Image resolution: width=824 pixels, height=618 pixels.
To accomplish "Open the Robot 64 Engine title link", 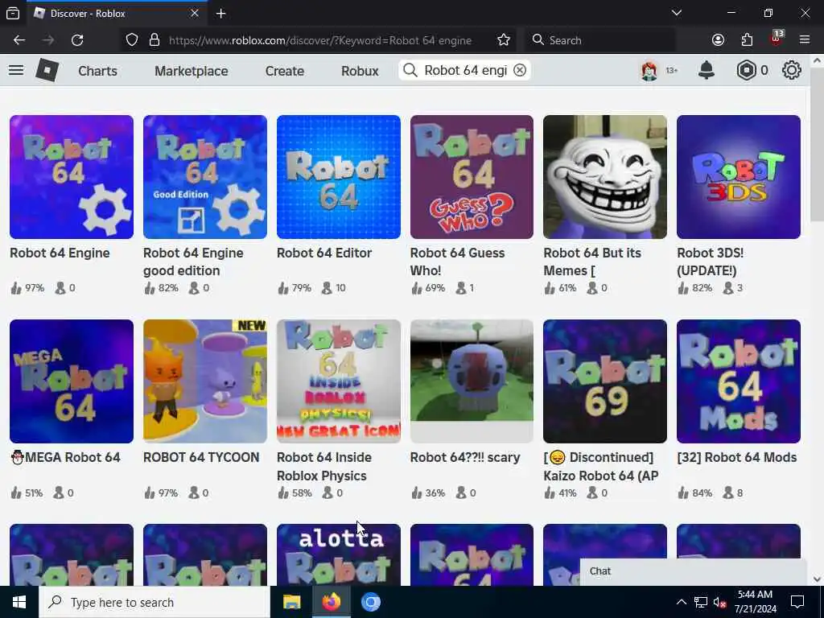I will click(x=60, y=253).
